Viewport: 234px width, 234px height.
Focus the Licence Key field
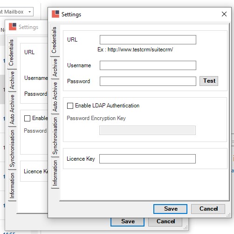(x=147, y=159)
